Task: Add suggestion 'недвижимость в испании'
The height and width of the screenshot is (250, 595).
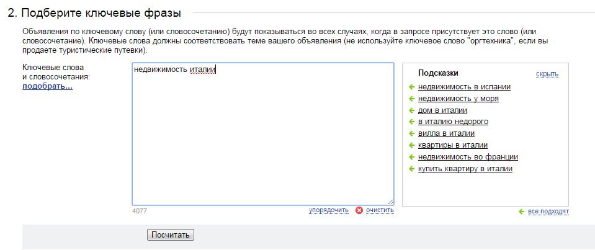Action: [x=464, y=87]
